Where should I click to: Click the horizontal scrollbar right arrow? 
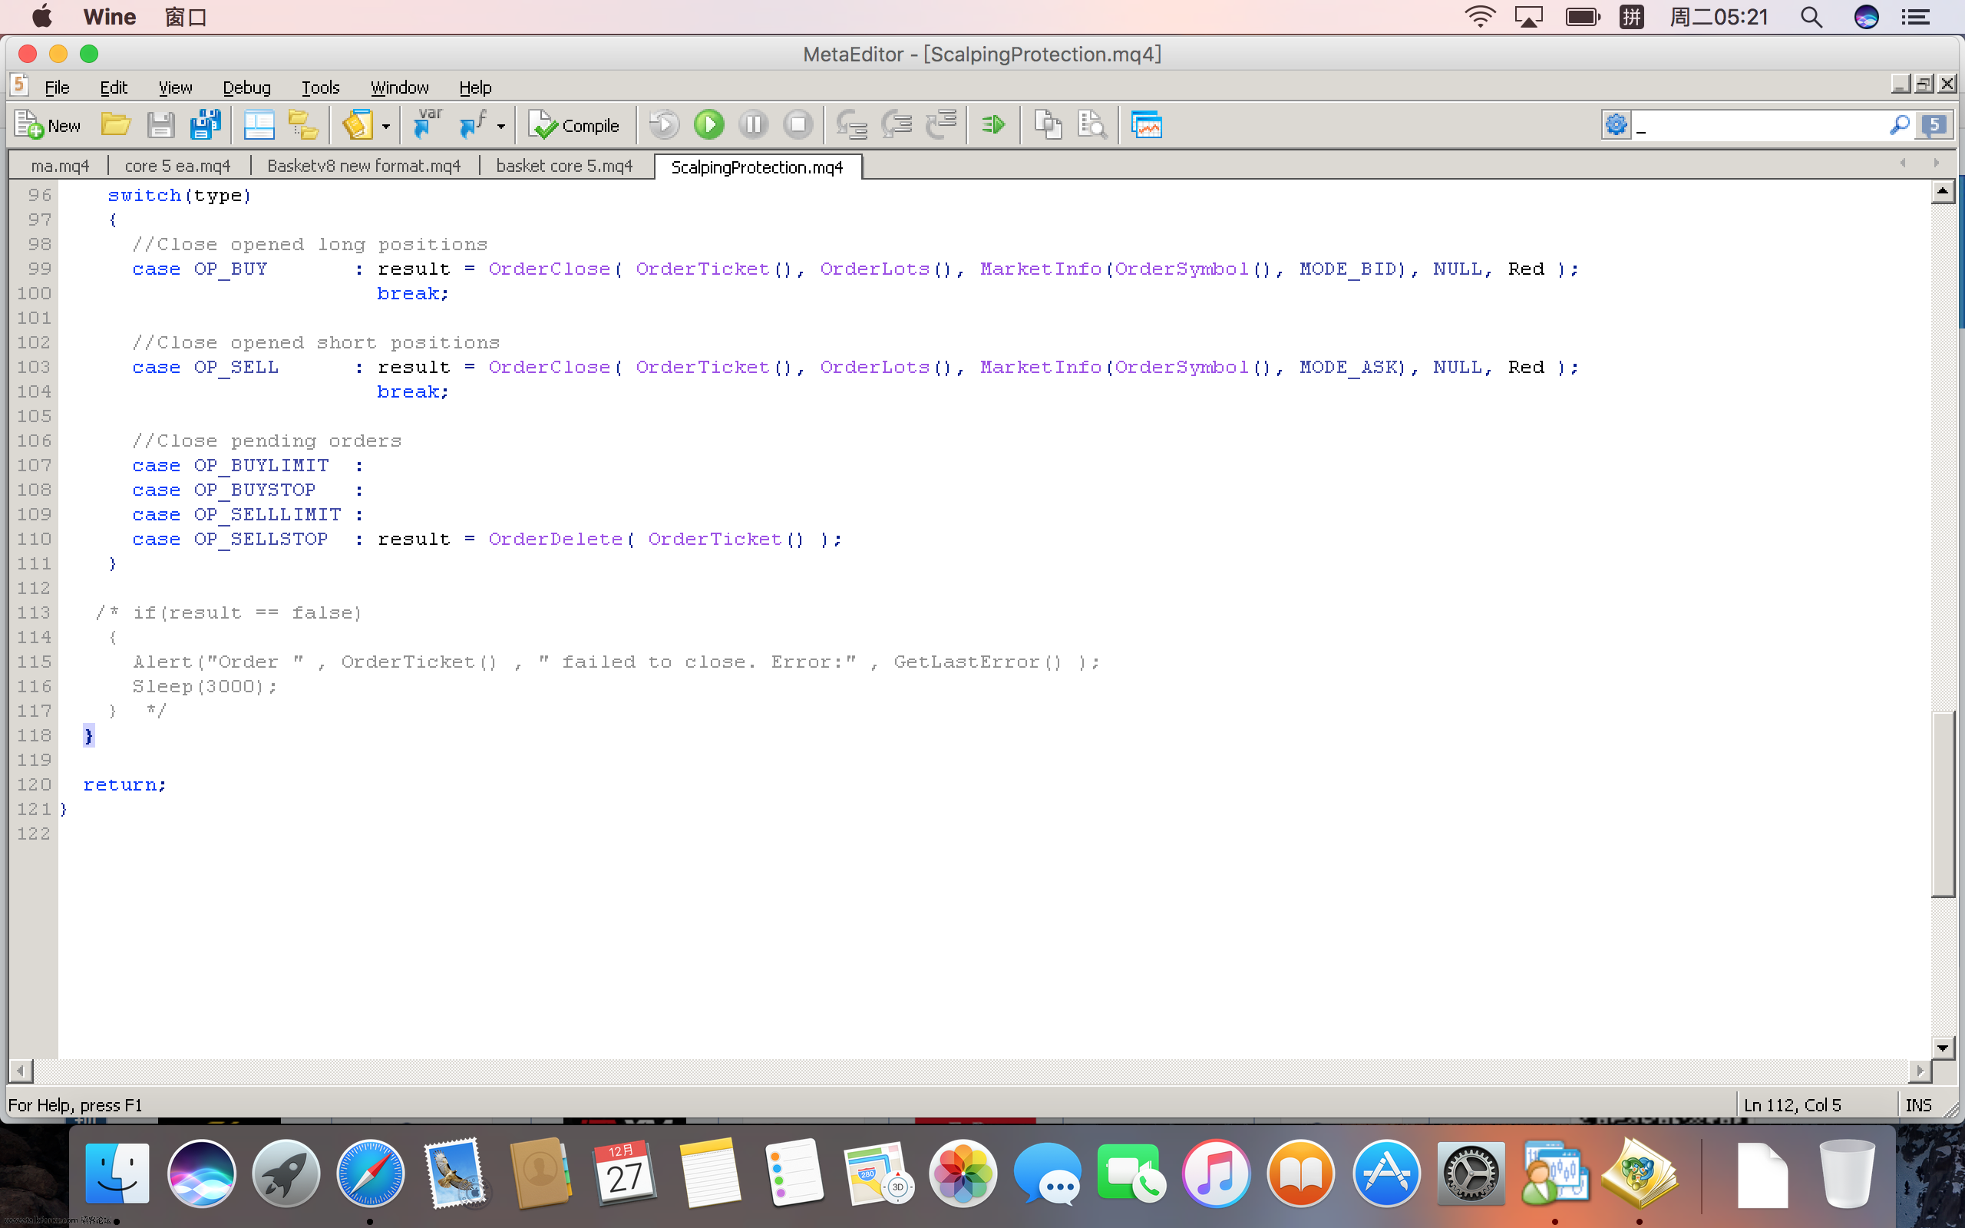tap(1920, 1071)
